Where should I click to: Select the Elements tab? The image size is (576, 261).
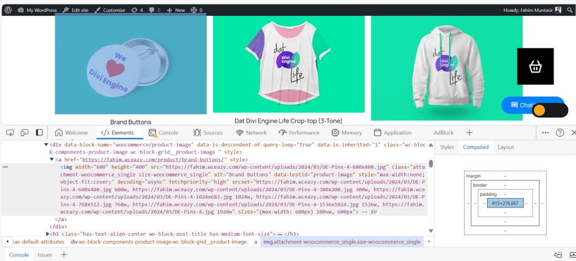117,133
